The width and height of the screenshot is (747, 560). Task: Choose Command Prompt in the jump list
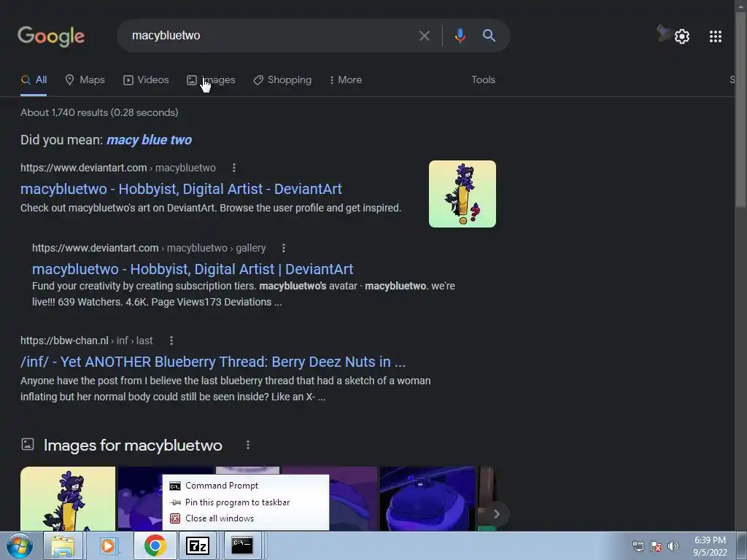[x=245, y=486]
